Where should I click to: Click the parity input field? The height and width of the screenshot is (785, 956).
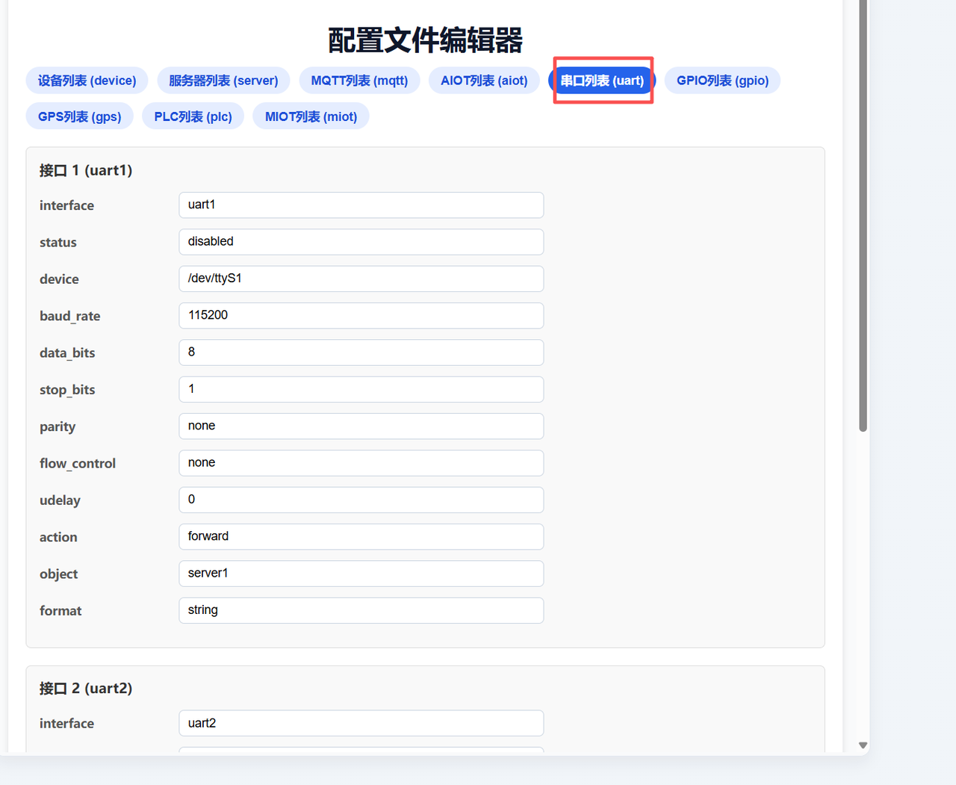pos(361,426)
